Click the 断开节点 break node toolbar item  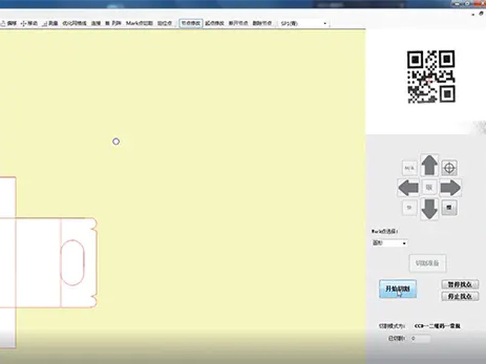[238, 23]
